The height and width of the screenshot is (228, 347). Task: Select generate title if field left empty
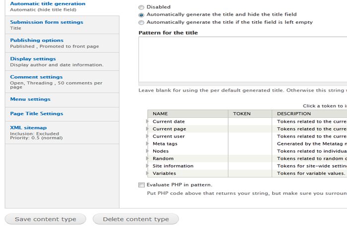[141, 23]
